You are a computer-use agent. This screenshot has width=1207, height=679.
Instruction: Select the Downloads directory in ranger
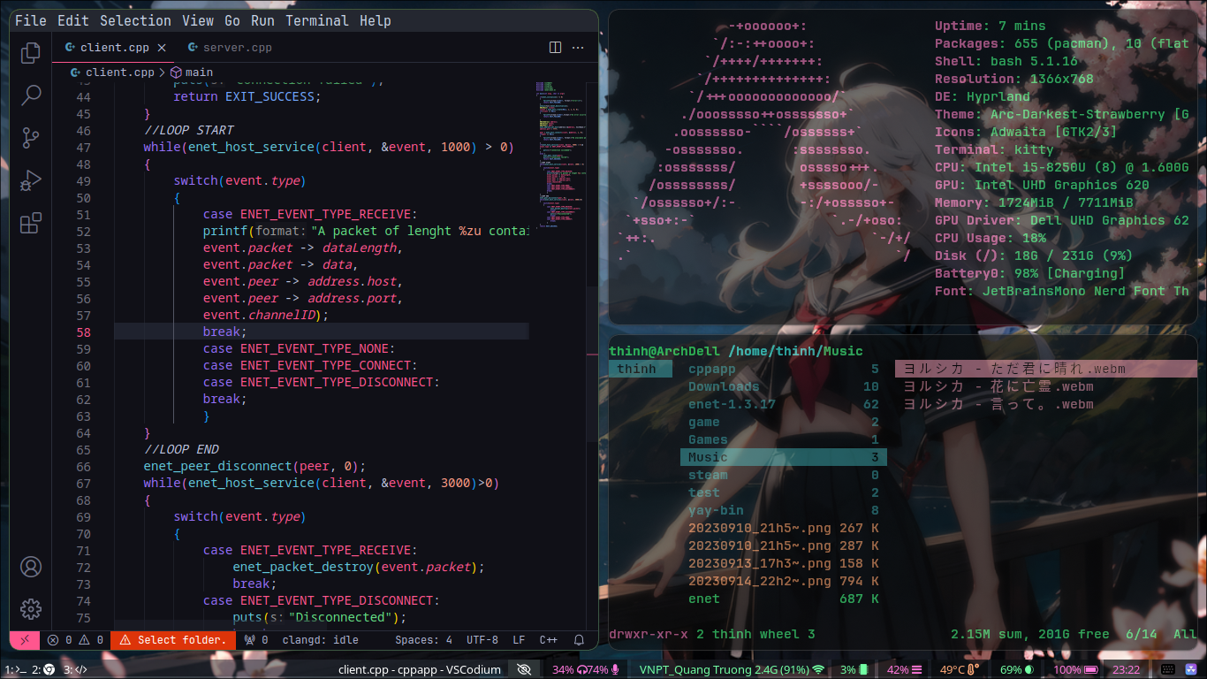tap(784, 386)
